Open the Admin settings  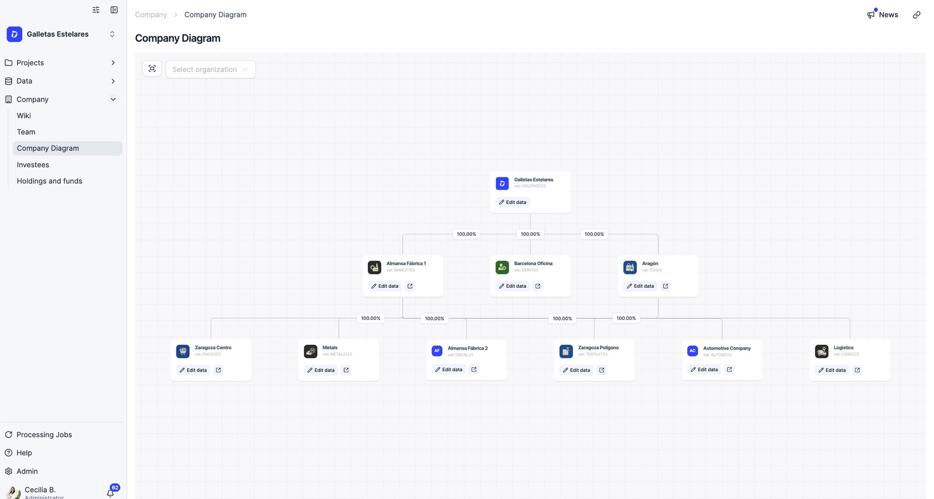pos(27,471)
